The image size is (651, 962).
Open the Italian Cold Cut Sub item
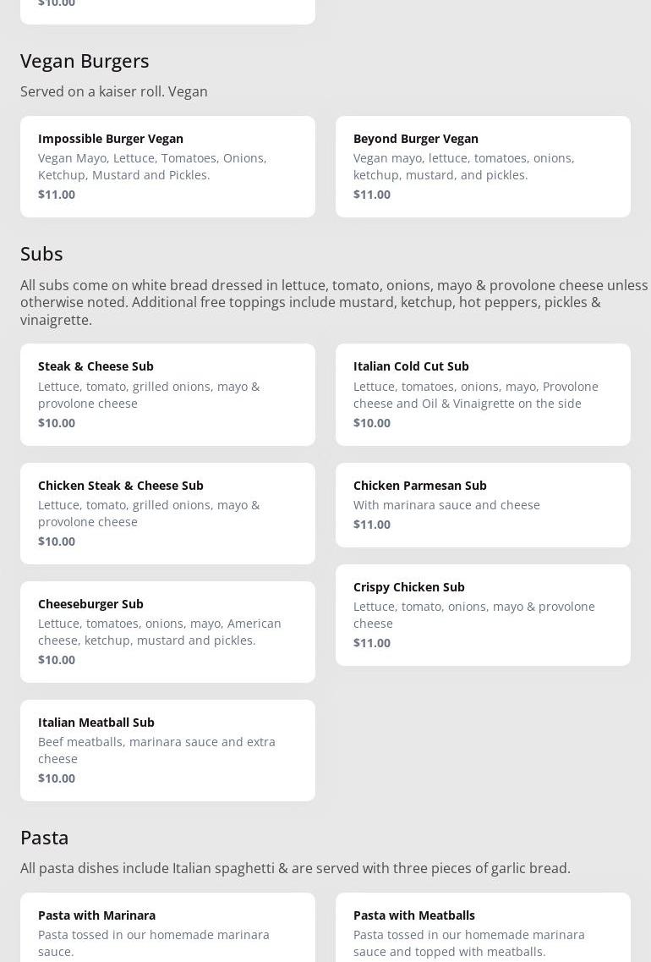click(483, 394)
